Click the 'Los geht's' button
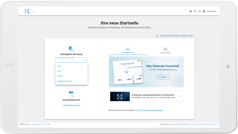238x134 pixels. pos(163,77)
